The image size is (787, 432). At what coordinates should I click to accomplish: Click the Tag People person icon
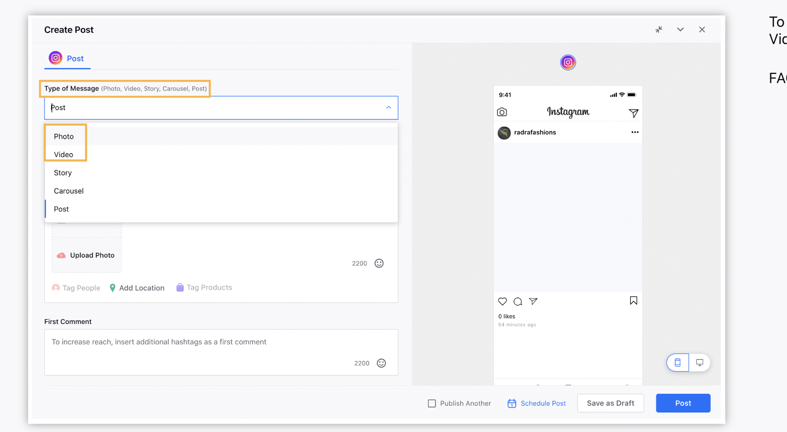point(56,288)
